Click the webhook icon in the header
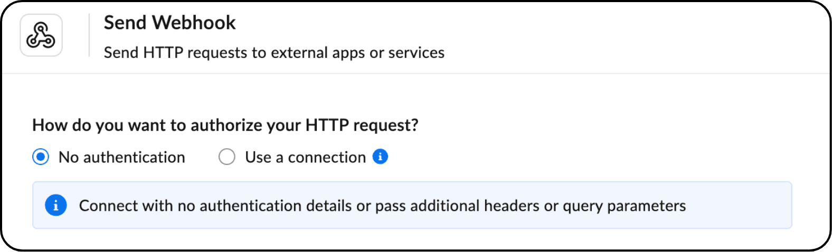The height and width of the screenshot is (252, 832). pos(41,35)
